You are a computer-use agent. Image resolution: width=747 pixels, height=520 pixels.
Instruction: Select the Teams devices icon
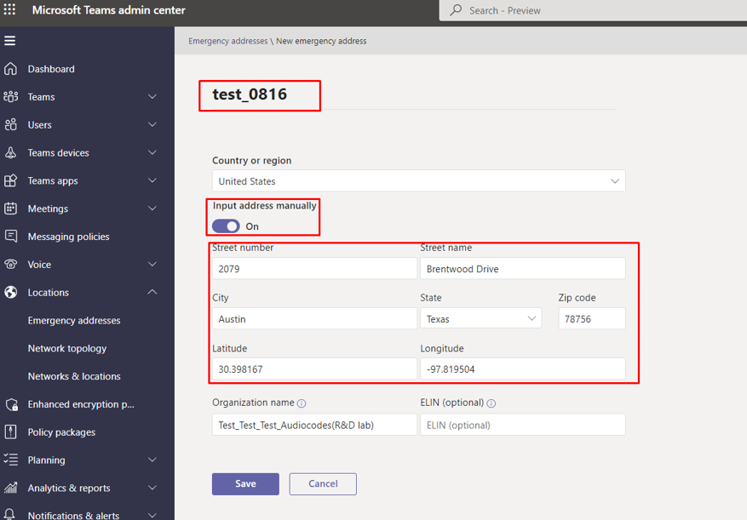(10, 152)
